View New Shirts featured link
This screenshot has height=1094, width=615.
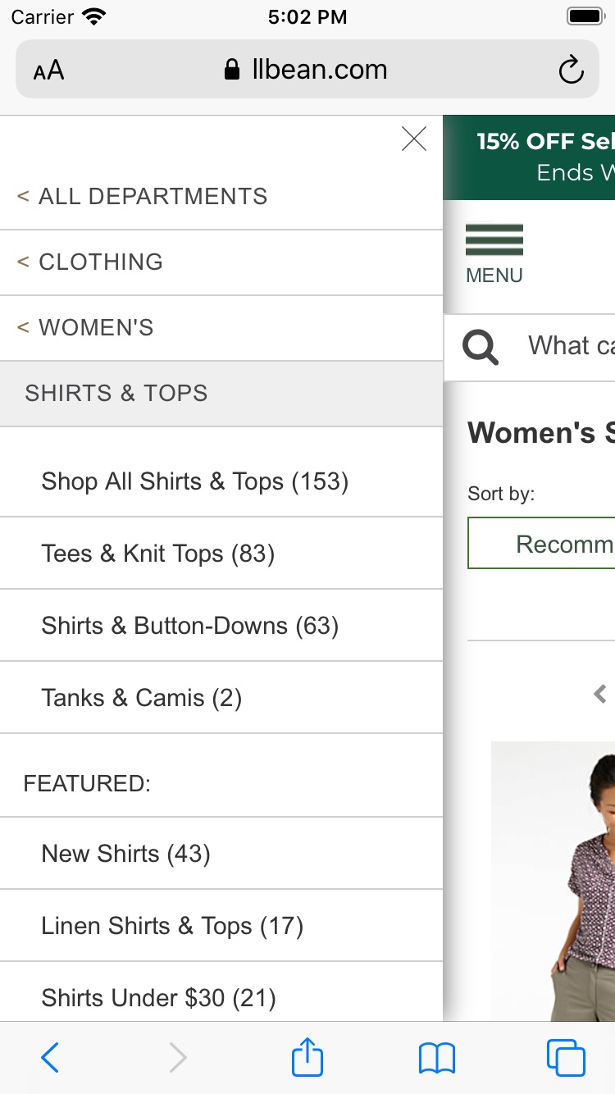click(x=126, y=854)
